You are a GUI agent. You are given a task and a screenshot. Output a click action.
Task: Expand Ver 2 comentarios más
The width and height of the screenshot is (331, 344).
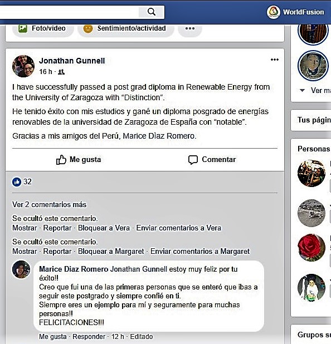click(49, 205)
